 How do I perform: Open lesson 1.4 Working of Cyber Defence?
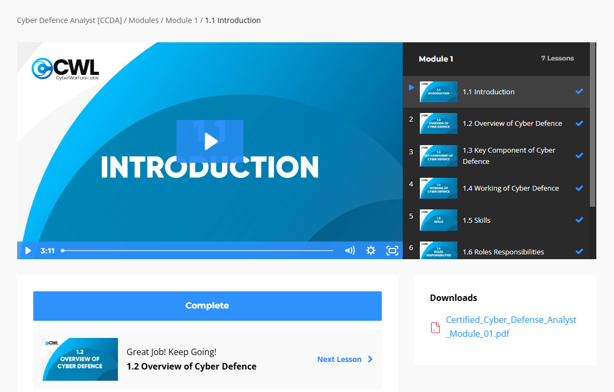pos(496,188)
